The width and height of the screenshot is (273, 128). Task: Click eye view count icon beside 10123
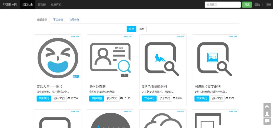122,98
